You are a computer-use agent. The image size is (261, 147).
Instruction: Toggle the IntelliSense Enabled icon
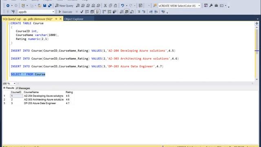coord(97,12)
